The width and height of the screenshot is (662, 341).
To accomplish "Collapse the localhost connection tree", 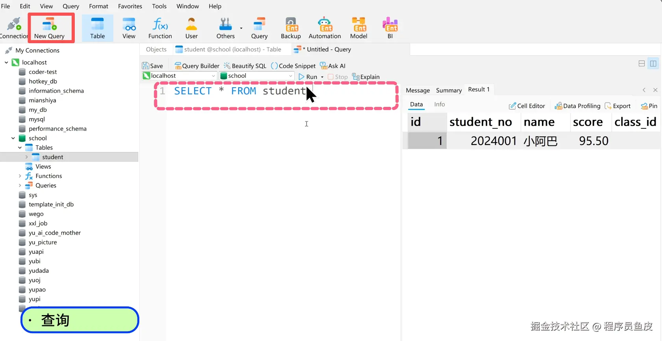I will tap(6, 62).
